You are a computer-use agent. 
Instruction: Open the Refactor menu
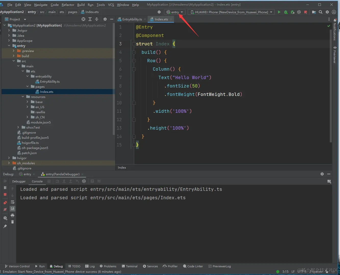68,5
